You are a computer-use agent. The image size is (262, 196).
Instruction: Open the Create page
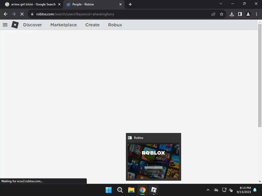pos(92,25)
